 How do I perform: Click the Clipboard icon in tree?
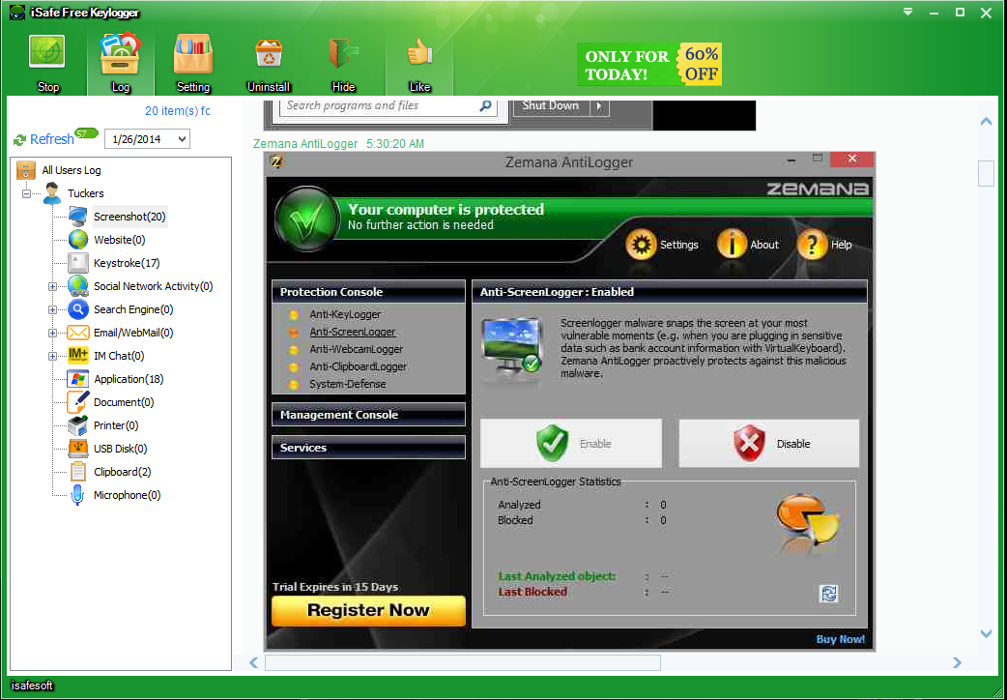tap(77, 472)
